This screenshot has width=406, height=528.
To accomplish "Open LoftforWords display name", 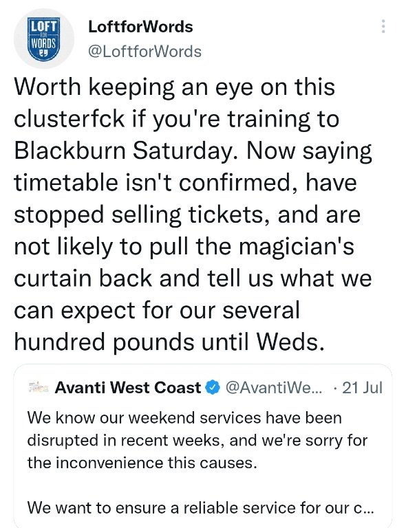I will (x=140, y=27).
